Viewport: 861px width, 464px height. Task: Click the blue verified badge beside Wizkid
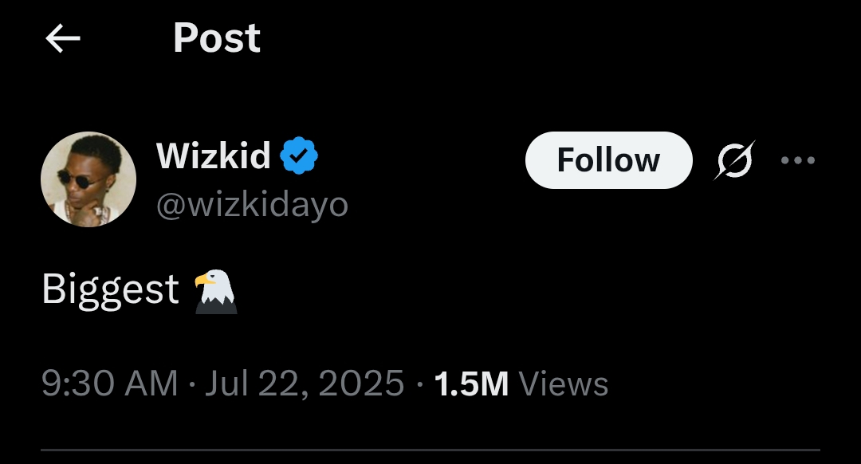click(x=299, y=155)
